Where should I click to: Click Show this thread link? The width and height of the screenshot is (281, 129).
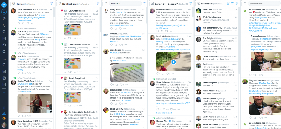(x=164, y=113)
